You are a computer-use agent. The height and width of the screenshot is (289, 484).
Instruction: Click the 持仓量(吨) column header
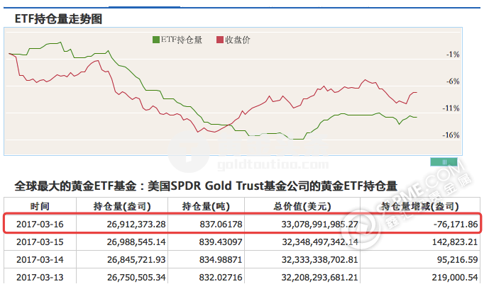(x=206, y=206)
